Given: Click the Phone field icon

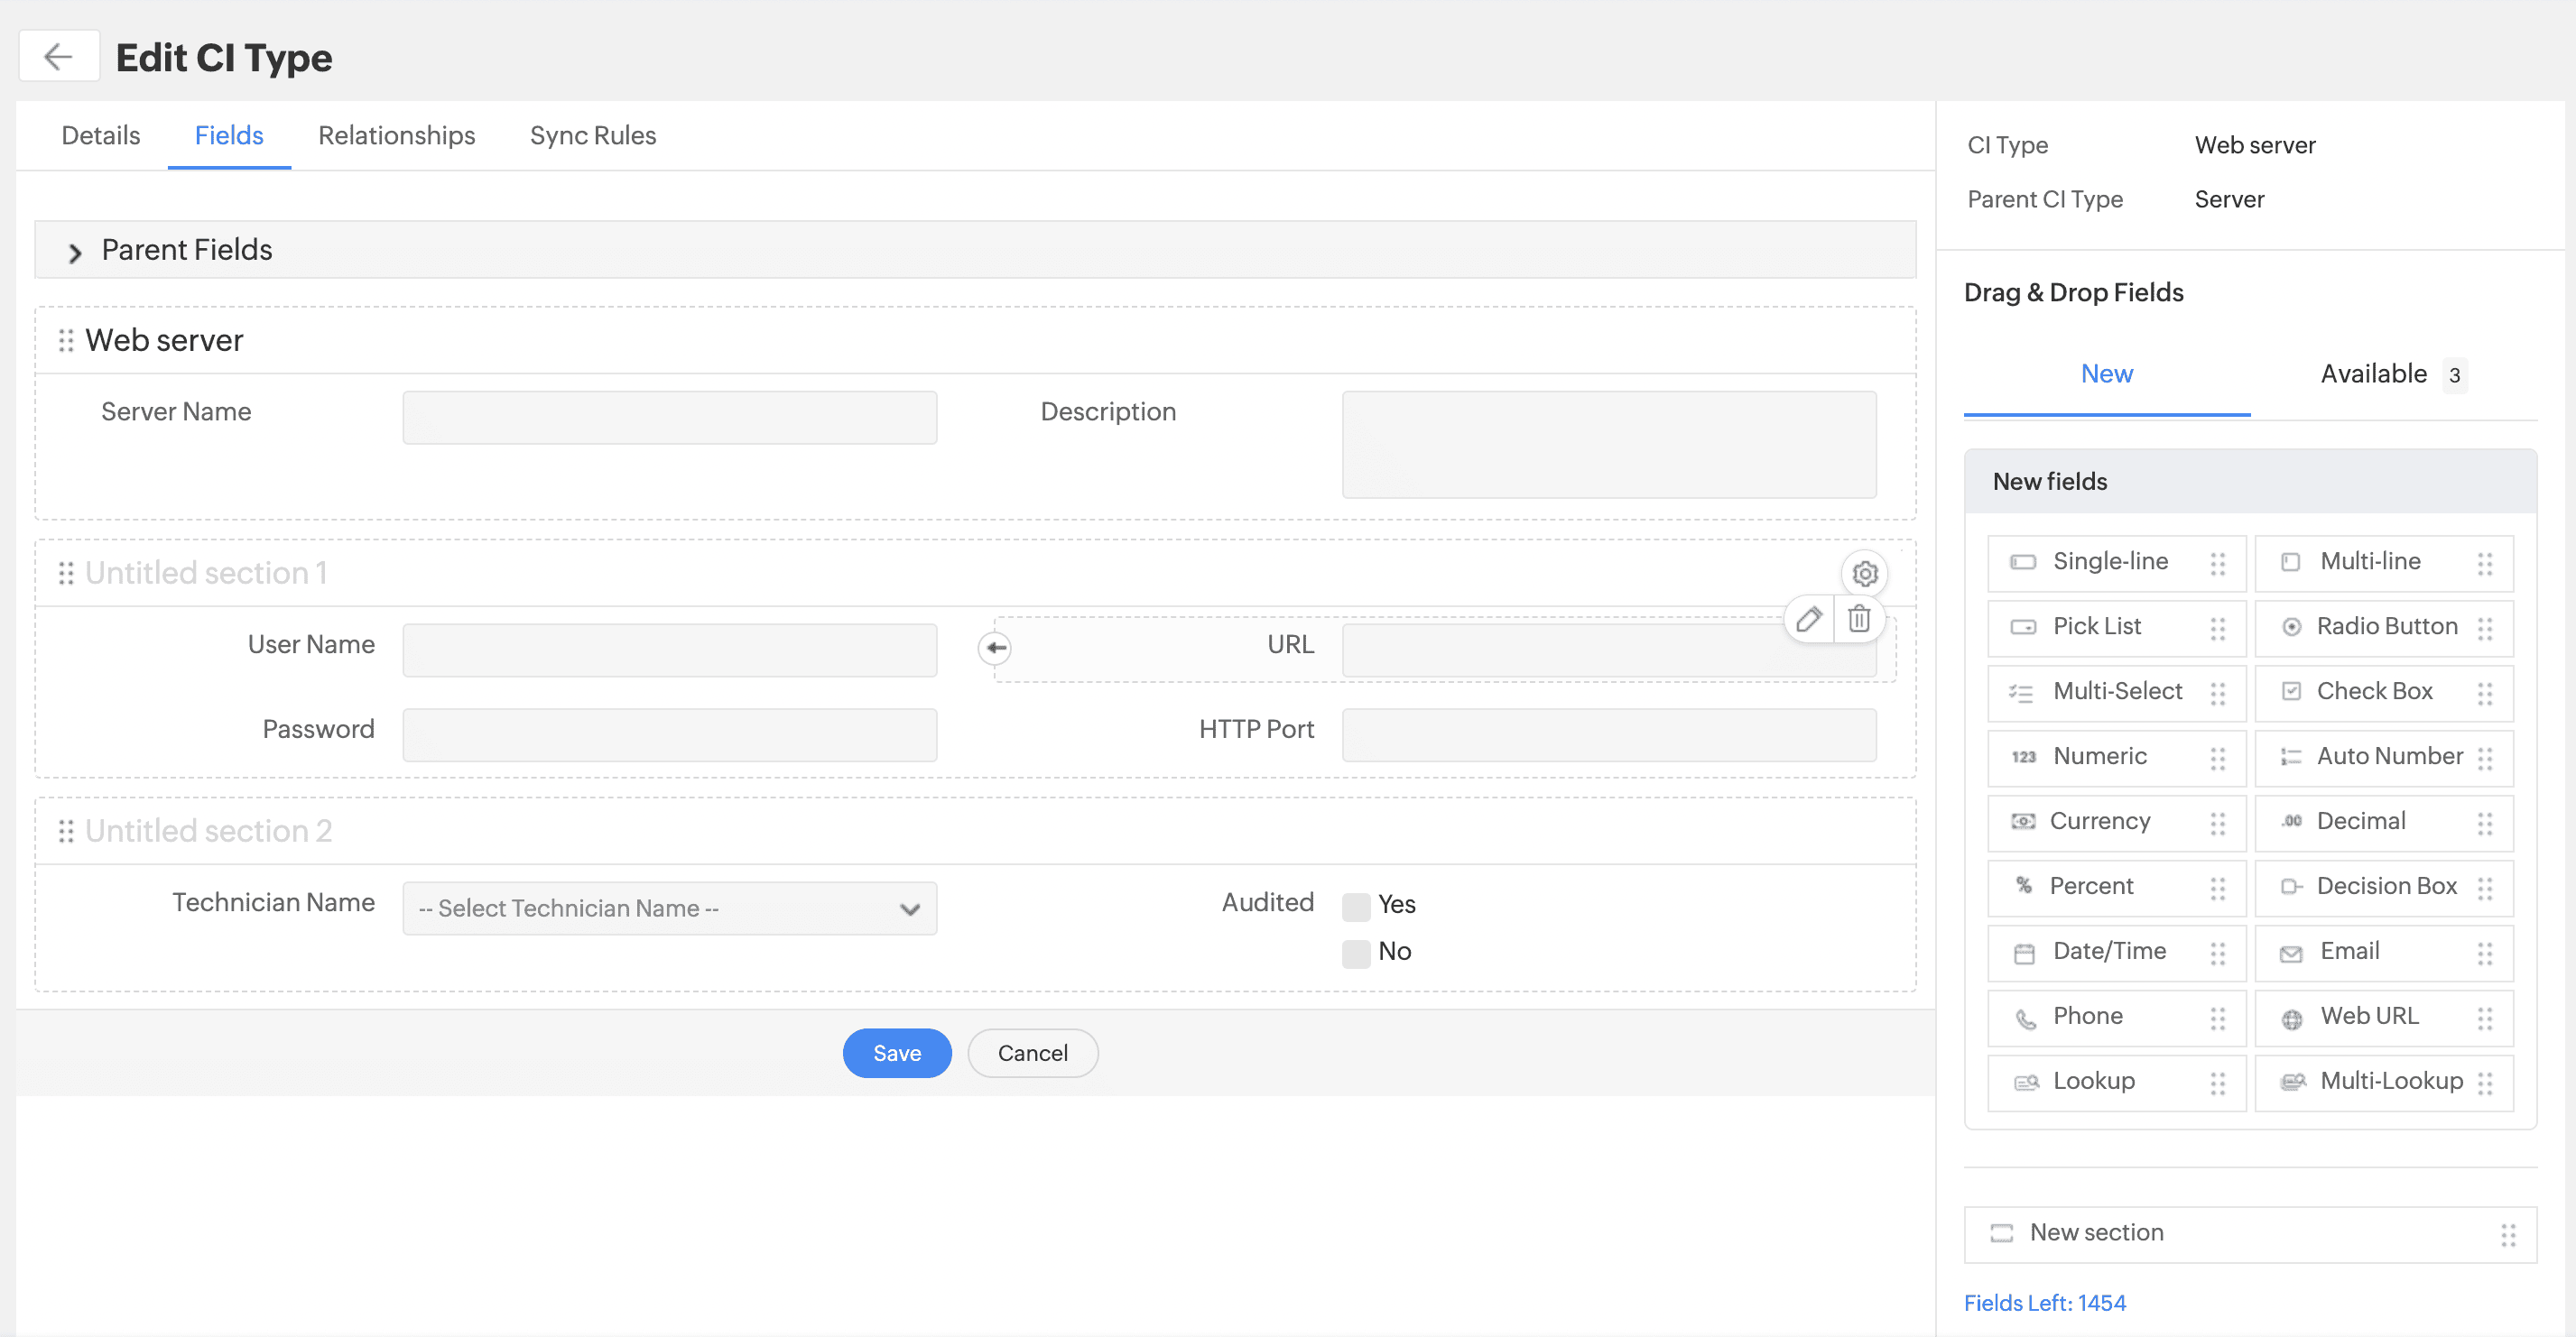Looking at the screenshot, I should (x=2025, y=1019).
